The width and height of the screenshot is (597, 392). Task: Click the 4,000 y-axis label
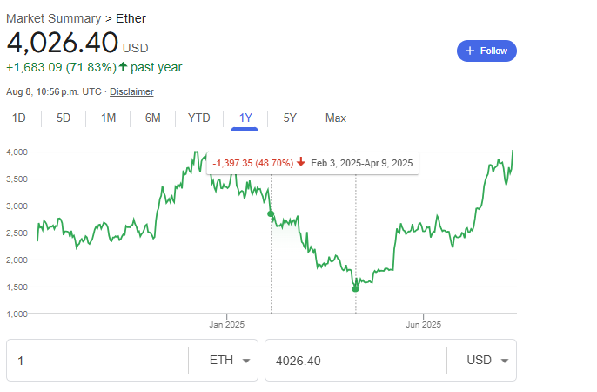tap(17, 152)
